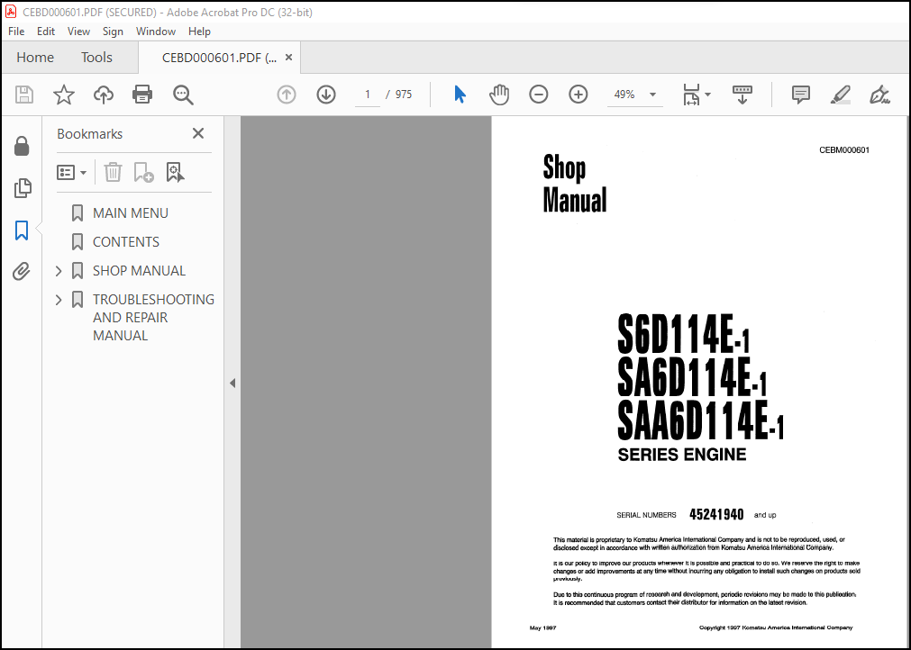The width and height of the screenshot is (911, 650).
Task: Go to next page arrow
Action: (x=326, y=94)
